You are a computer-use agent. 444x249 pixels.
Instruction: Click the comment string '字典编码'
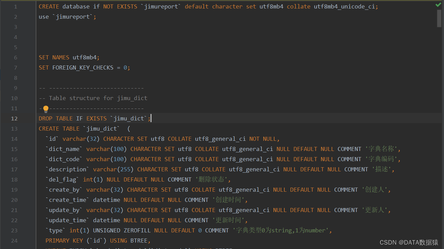tap(381, 159)
